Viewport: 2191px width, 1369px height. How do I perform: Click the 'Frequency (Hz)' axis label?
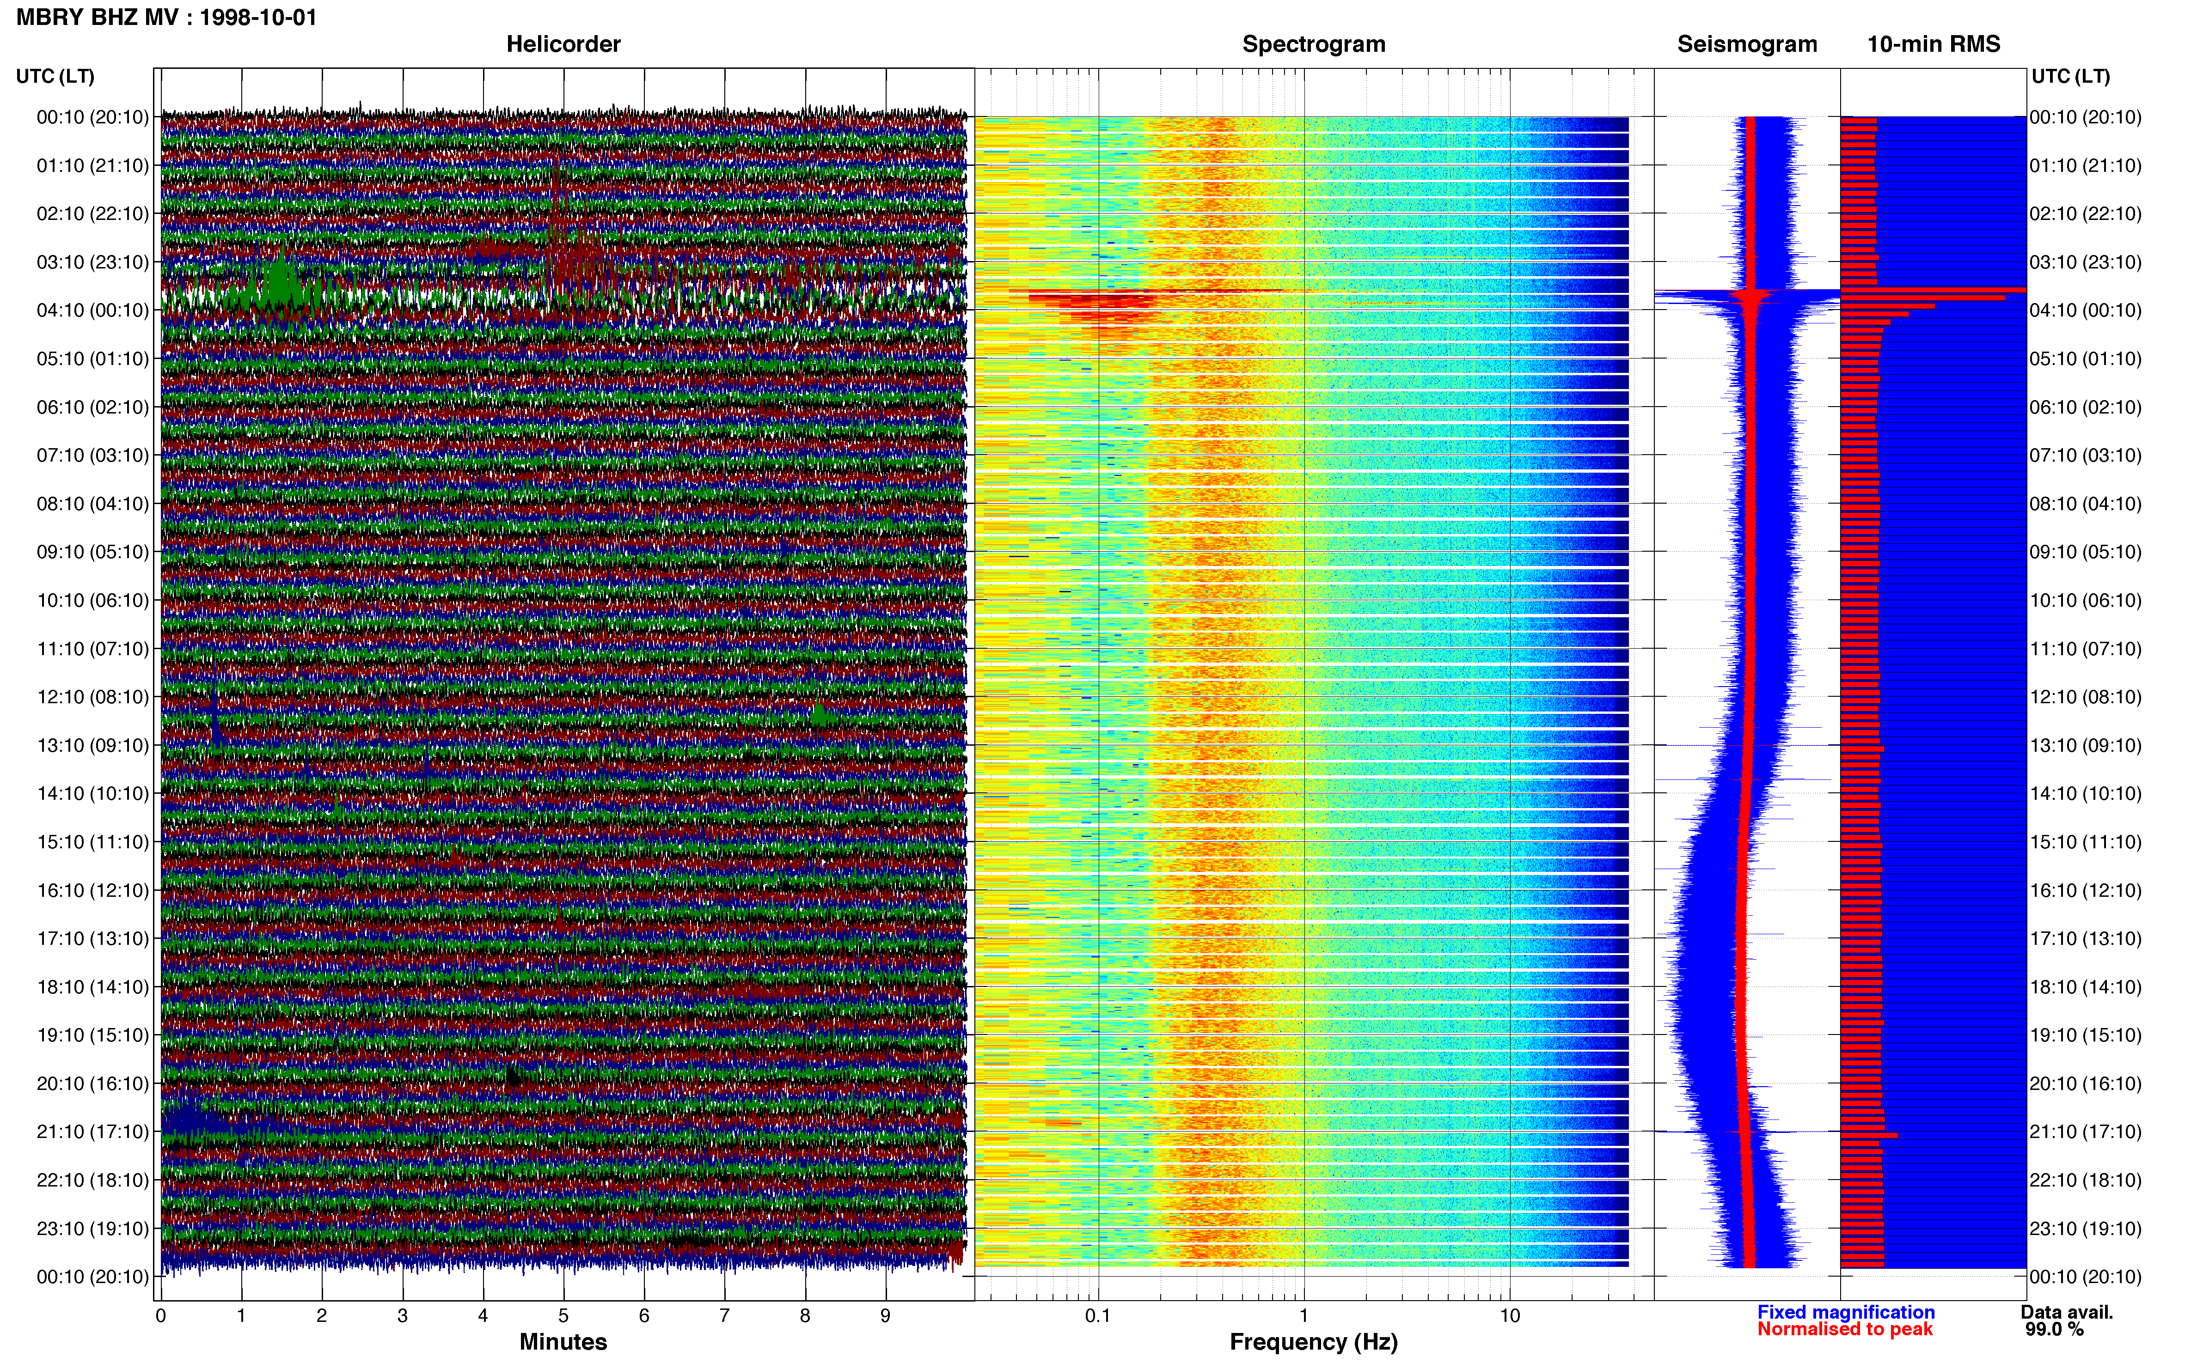[1313, 1342]
